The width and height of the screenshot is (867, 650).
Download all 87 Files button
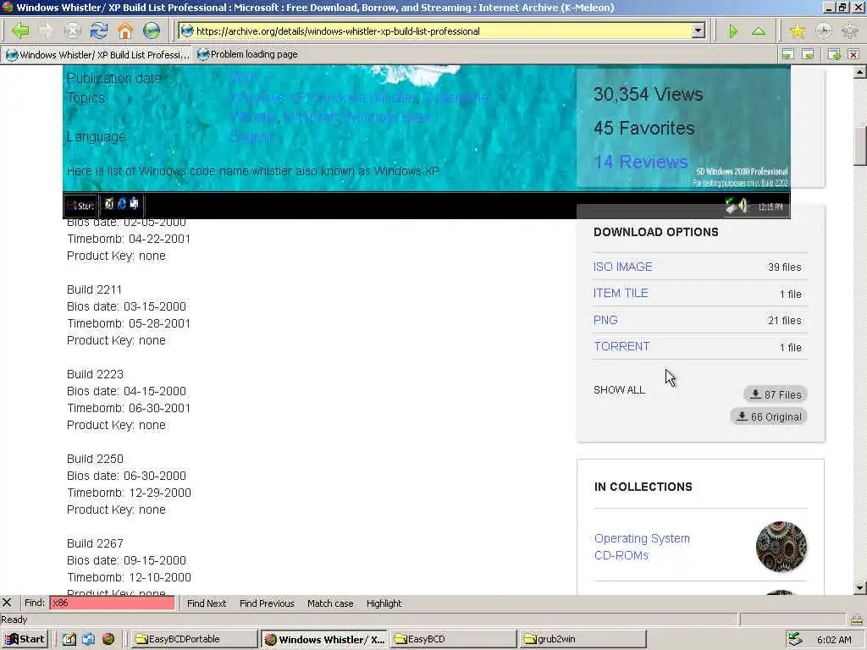776,394
